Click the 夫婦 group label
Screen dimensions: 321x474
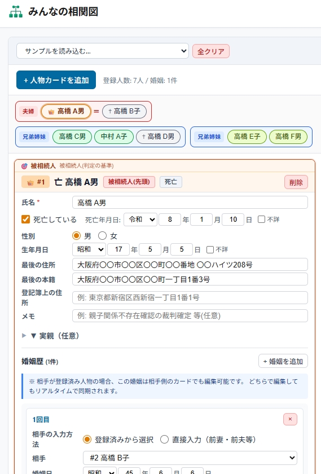click(x=28, y=111)
